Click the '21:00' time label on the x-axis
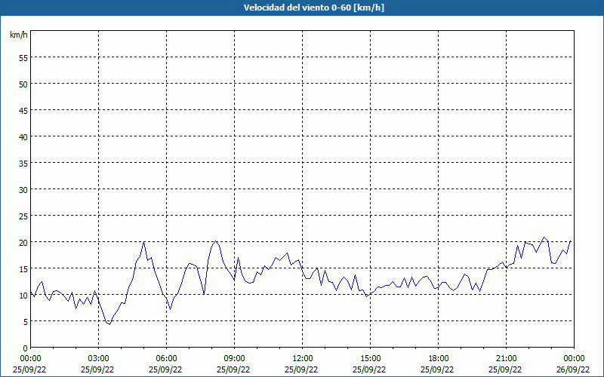This screenshot has height=377, width=604. point(506,359)
